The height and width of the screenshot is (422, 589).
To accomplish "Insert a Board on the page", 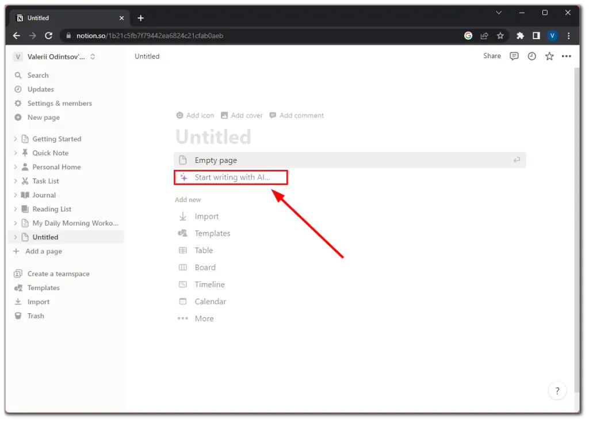I will coord(205,267).
